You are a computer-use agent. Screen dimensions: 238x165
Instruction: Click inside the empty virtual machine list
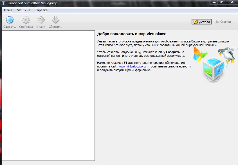click(x=48, y=96)
